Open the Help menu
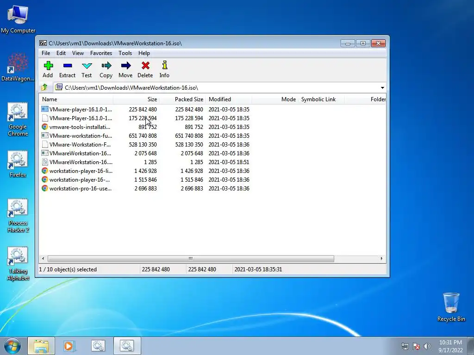This screenshot has height=355, width=474. click(x=144, y=53)
